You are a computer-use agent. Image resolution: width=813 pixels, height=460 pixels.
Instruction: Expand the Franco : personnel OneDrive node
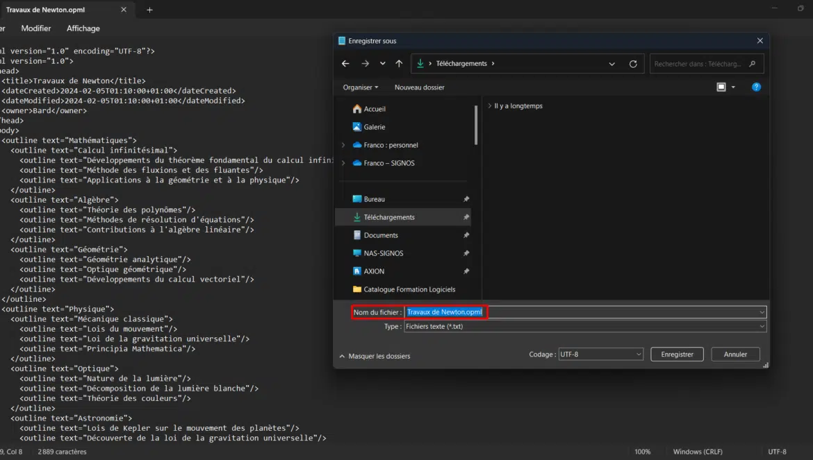click(x=343, y=145)
